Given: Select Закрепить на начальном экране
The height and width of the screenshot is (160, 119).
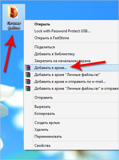Looking at the screenshot, I should click(62, 61).
